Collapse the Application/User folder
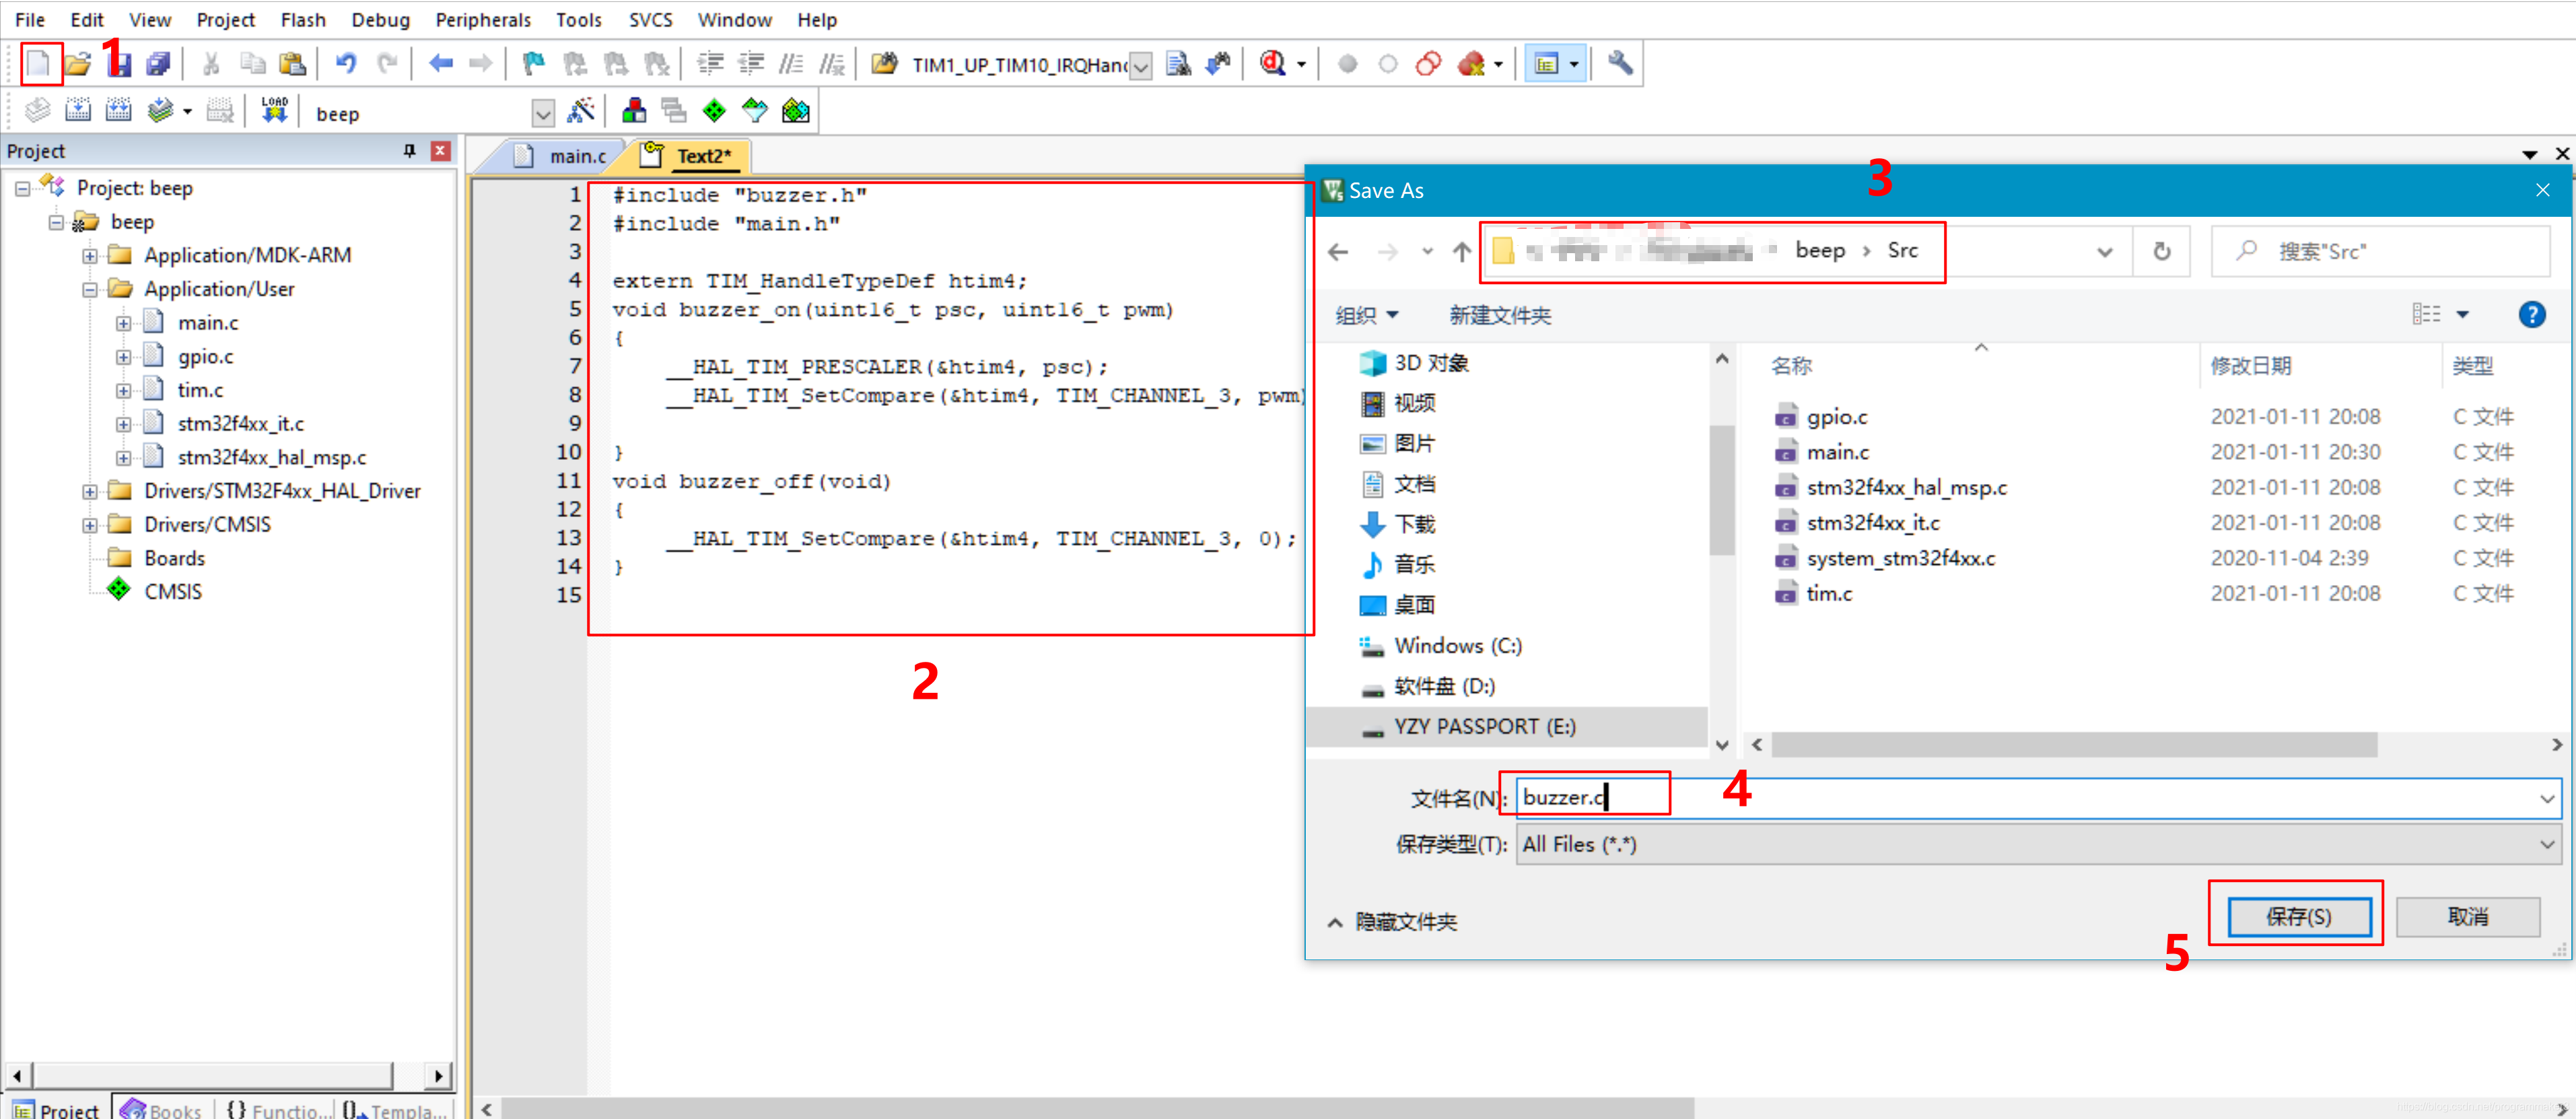Image resolution: width=2576 pixels, height=1119 pixels. tap(90, 289)
